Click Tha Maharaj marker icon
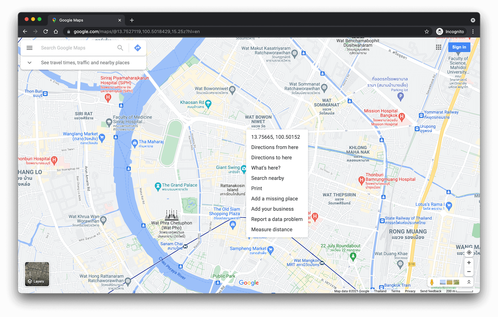This screenshot has height=317, width=498. (134, 143)
